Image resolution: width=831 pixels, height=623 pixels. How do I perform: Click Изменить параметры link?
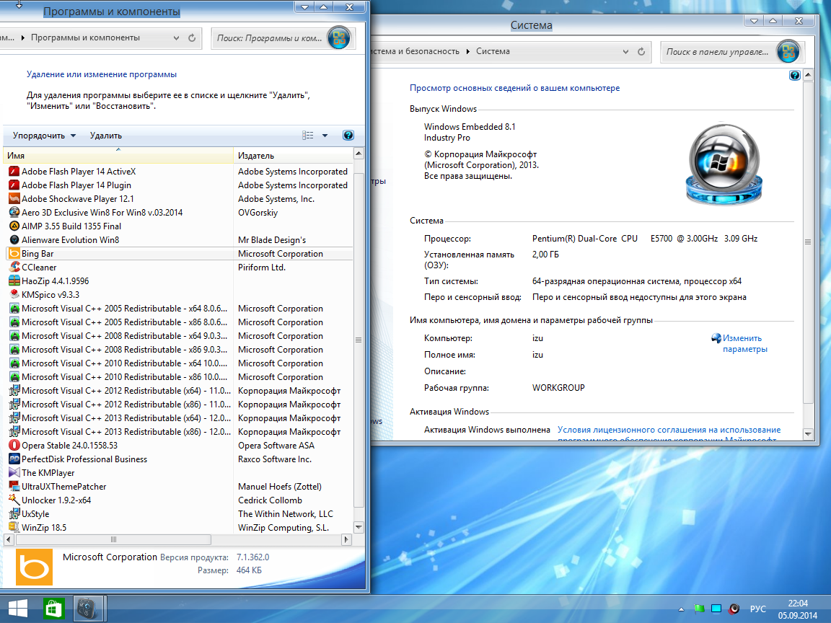tap(744, 344)
